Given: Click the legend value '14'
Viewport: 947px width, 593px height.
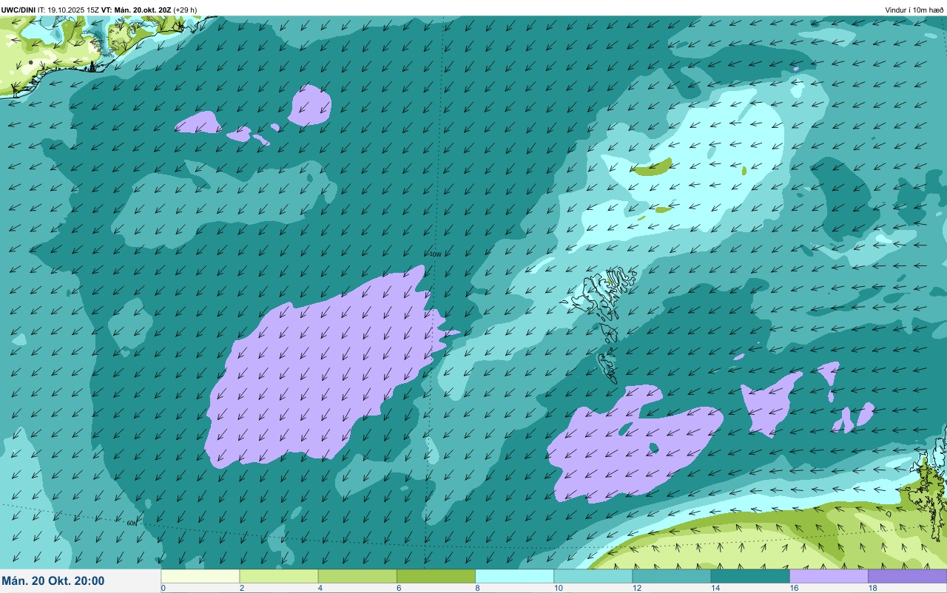Looking at the screenshot, I should pyautogui.click(x=715, y=588).
